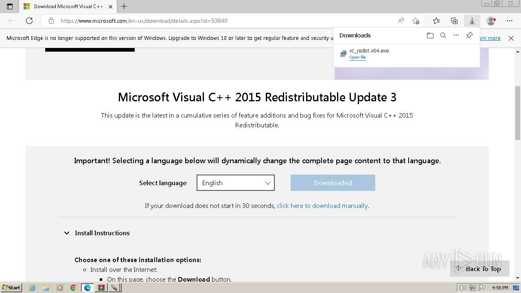Open Edge Settings and more menu
Screen dimensions: 521x293
point(510,21)
